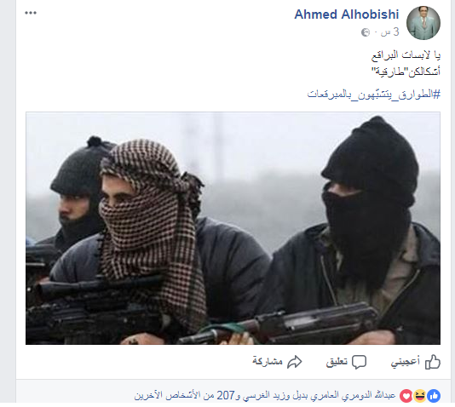Open the hashtag الطوارق_يتشبّهون_بالمبرقعات
The width and height of the screenshot is (455, 407).
374,95
